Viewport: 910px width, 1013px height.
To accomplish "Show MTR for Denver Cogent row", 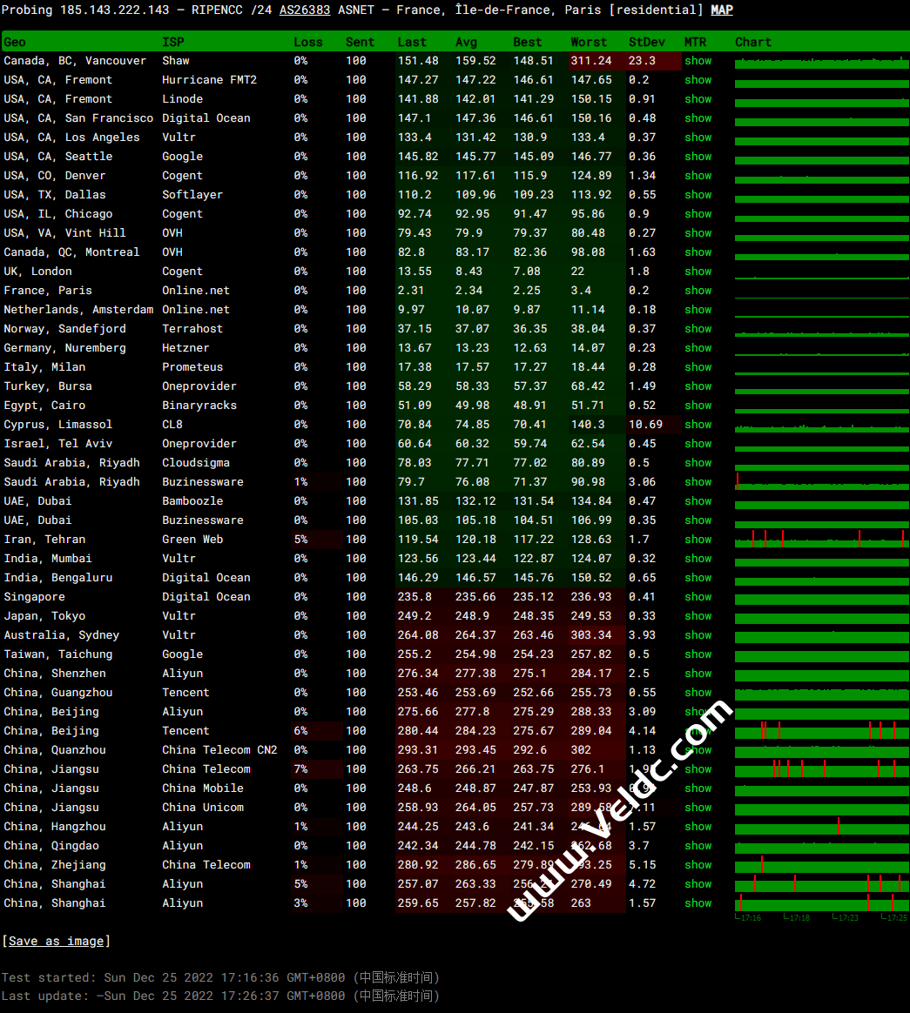I will tap(698, 176).
